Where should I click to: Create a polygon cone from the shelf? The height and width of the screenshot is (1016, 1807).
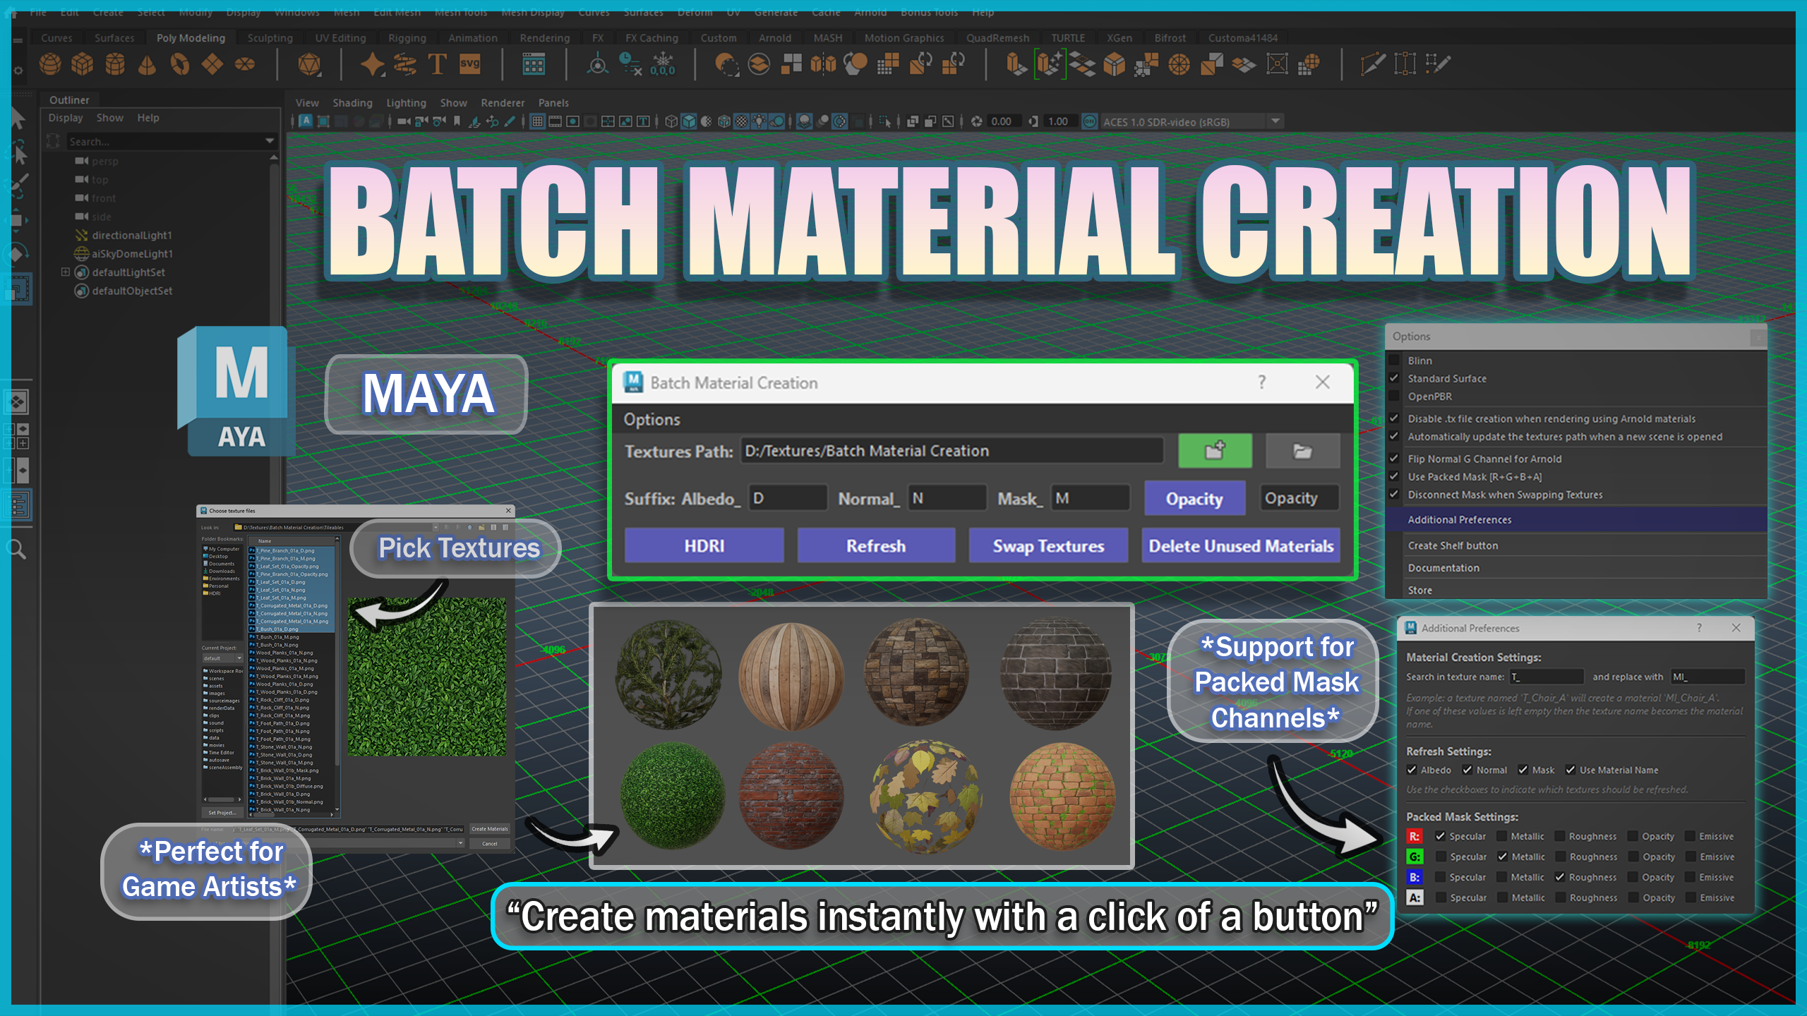tap(147, 65)
